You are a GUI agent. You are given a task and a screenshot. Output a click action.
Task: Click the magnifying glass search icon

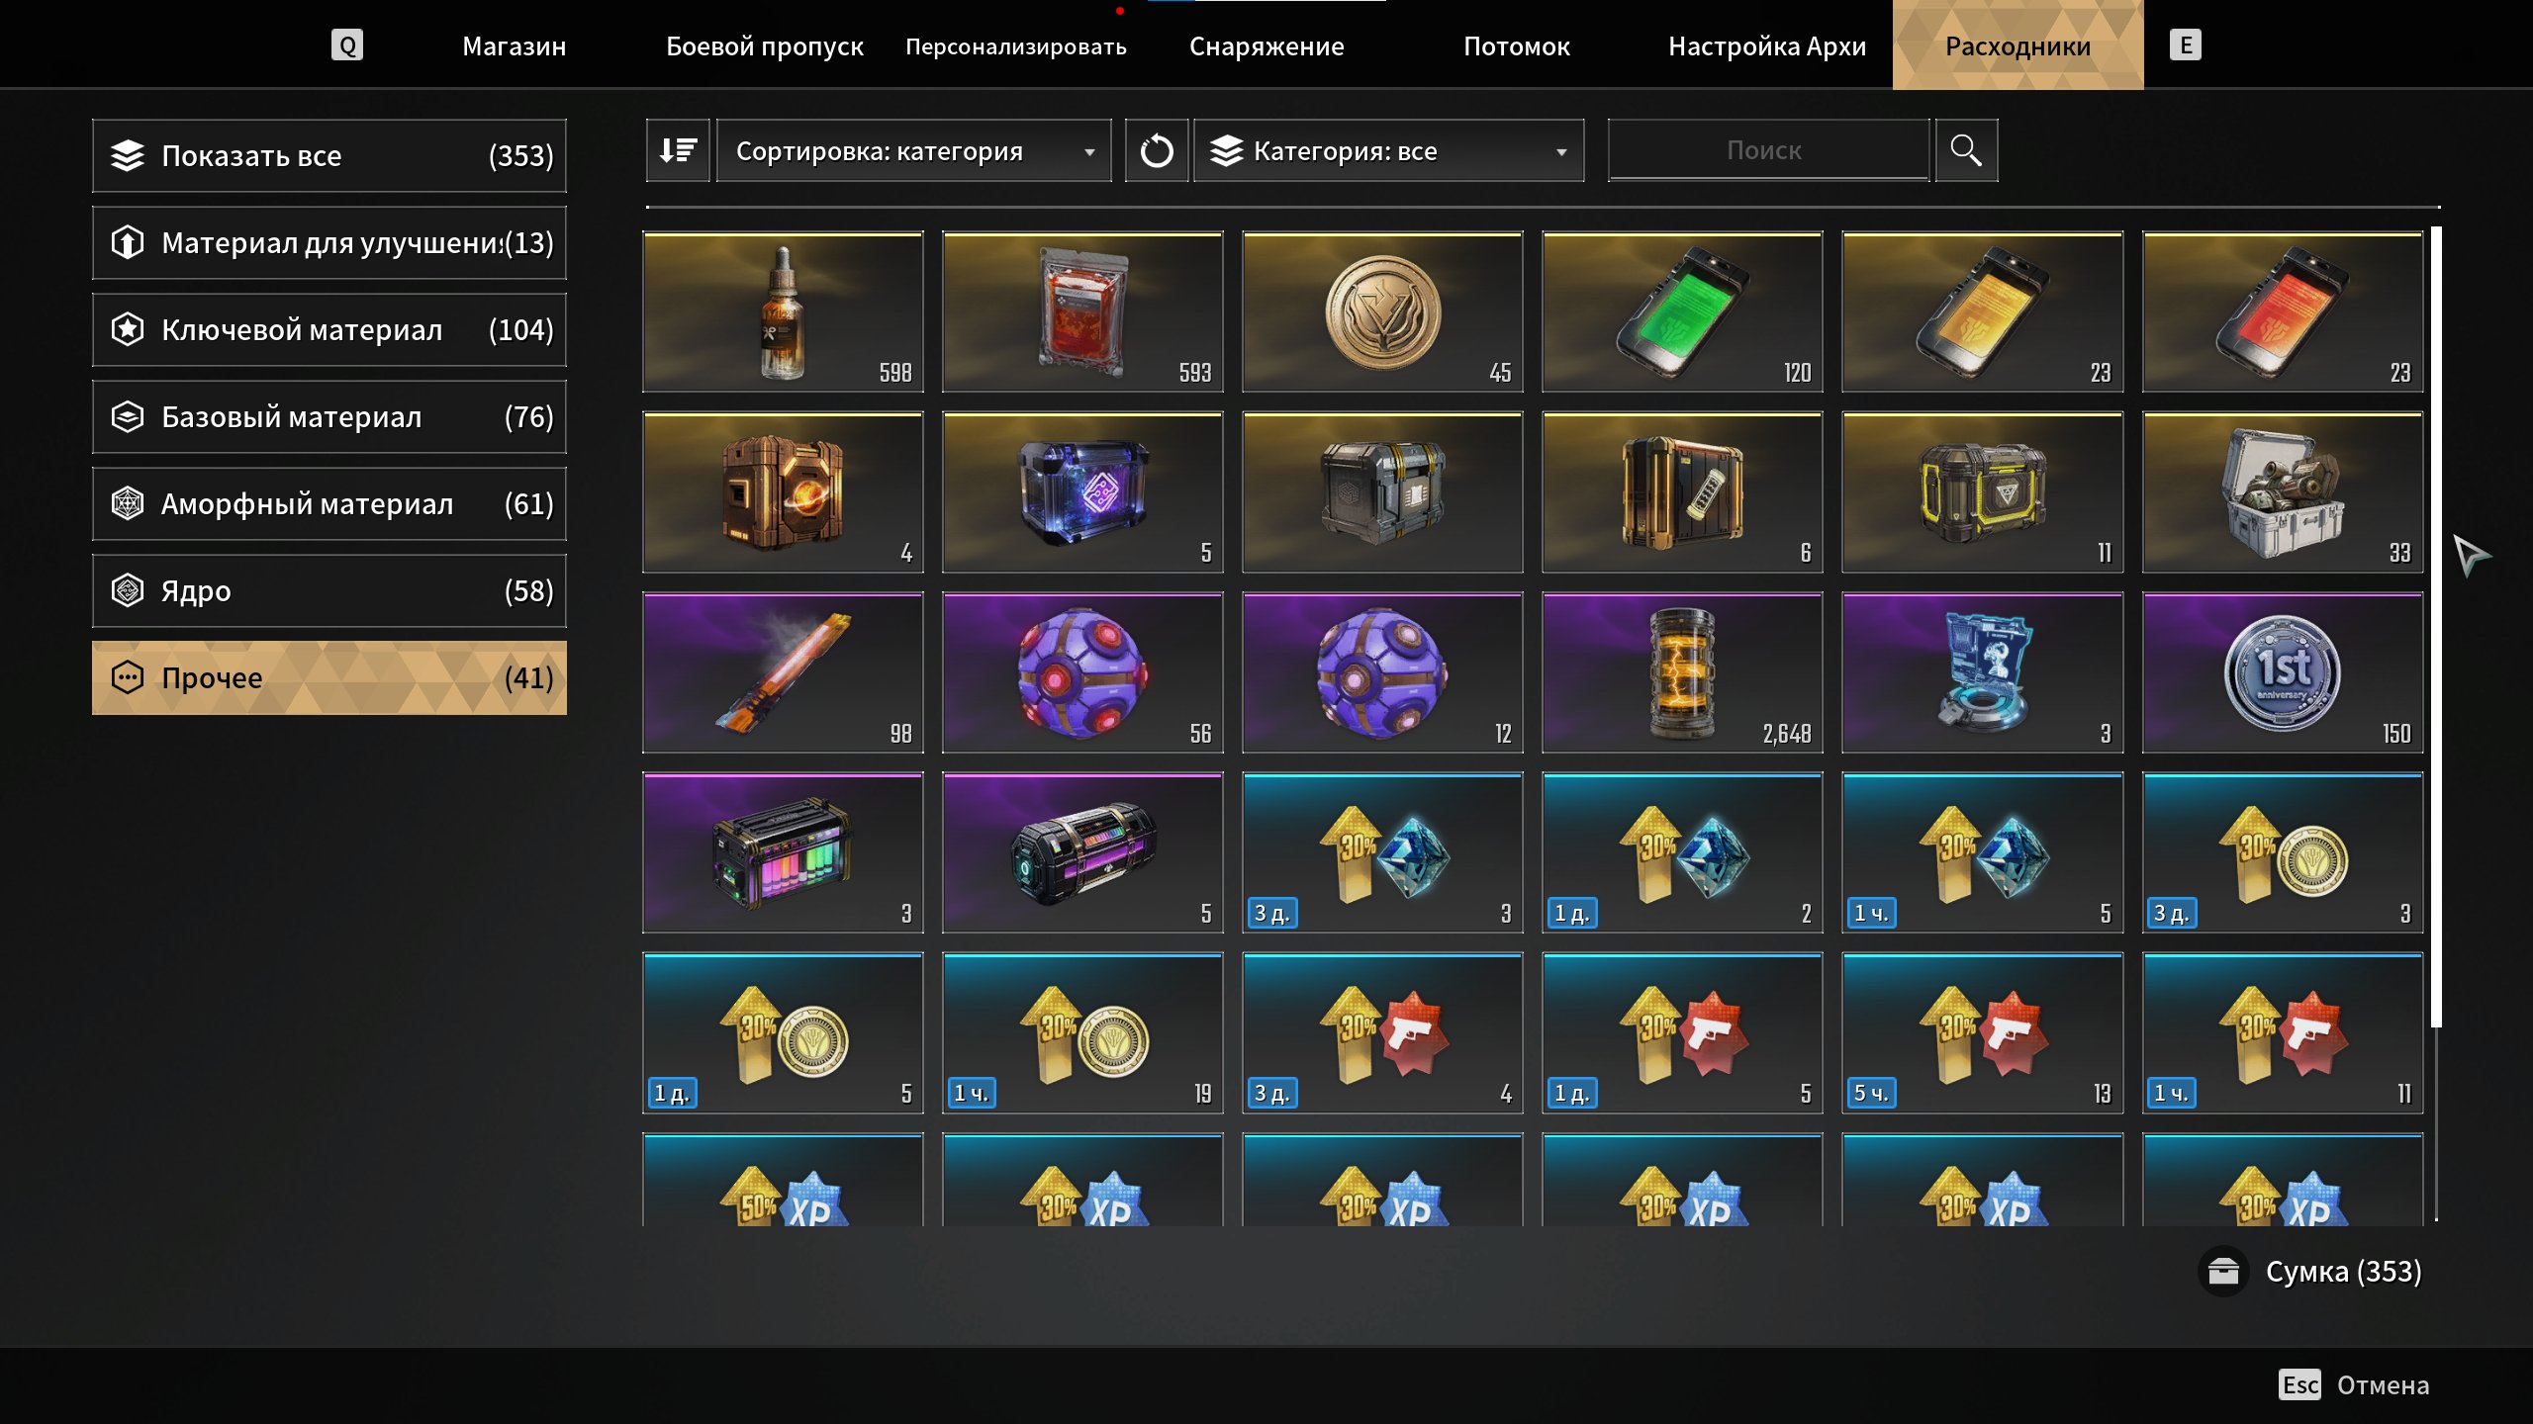click(x=1966, y=150)
